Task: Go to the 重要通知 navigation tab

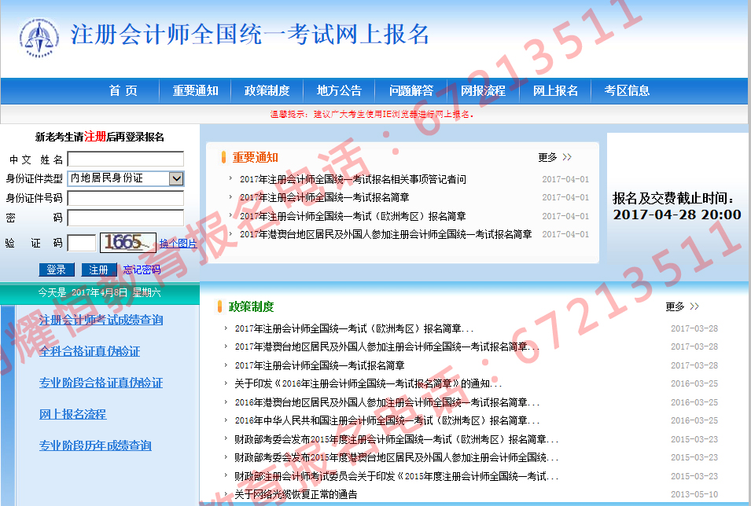Action: coord(195,91)
